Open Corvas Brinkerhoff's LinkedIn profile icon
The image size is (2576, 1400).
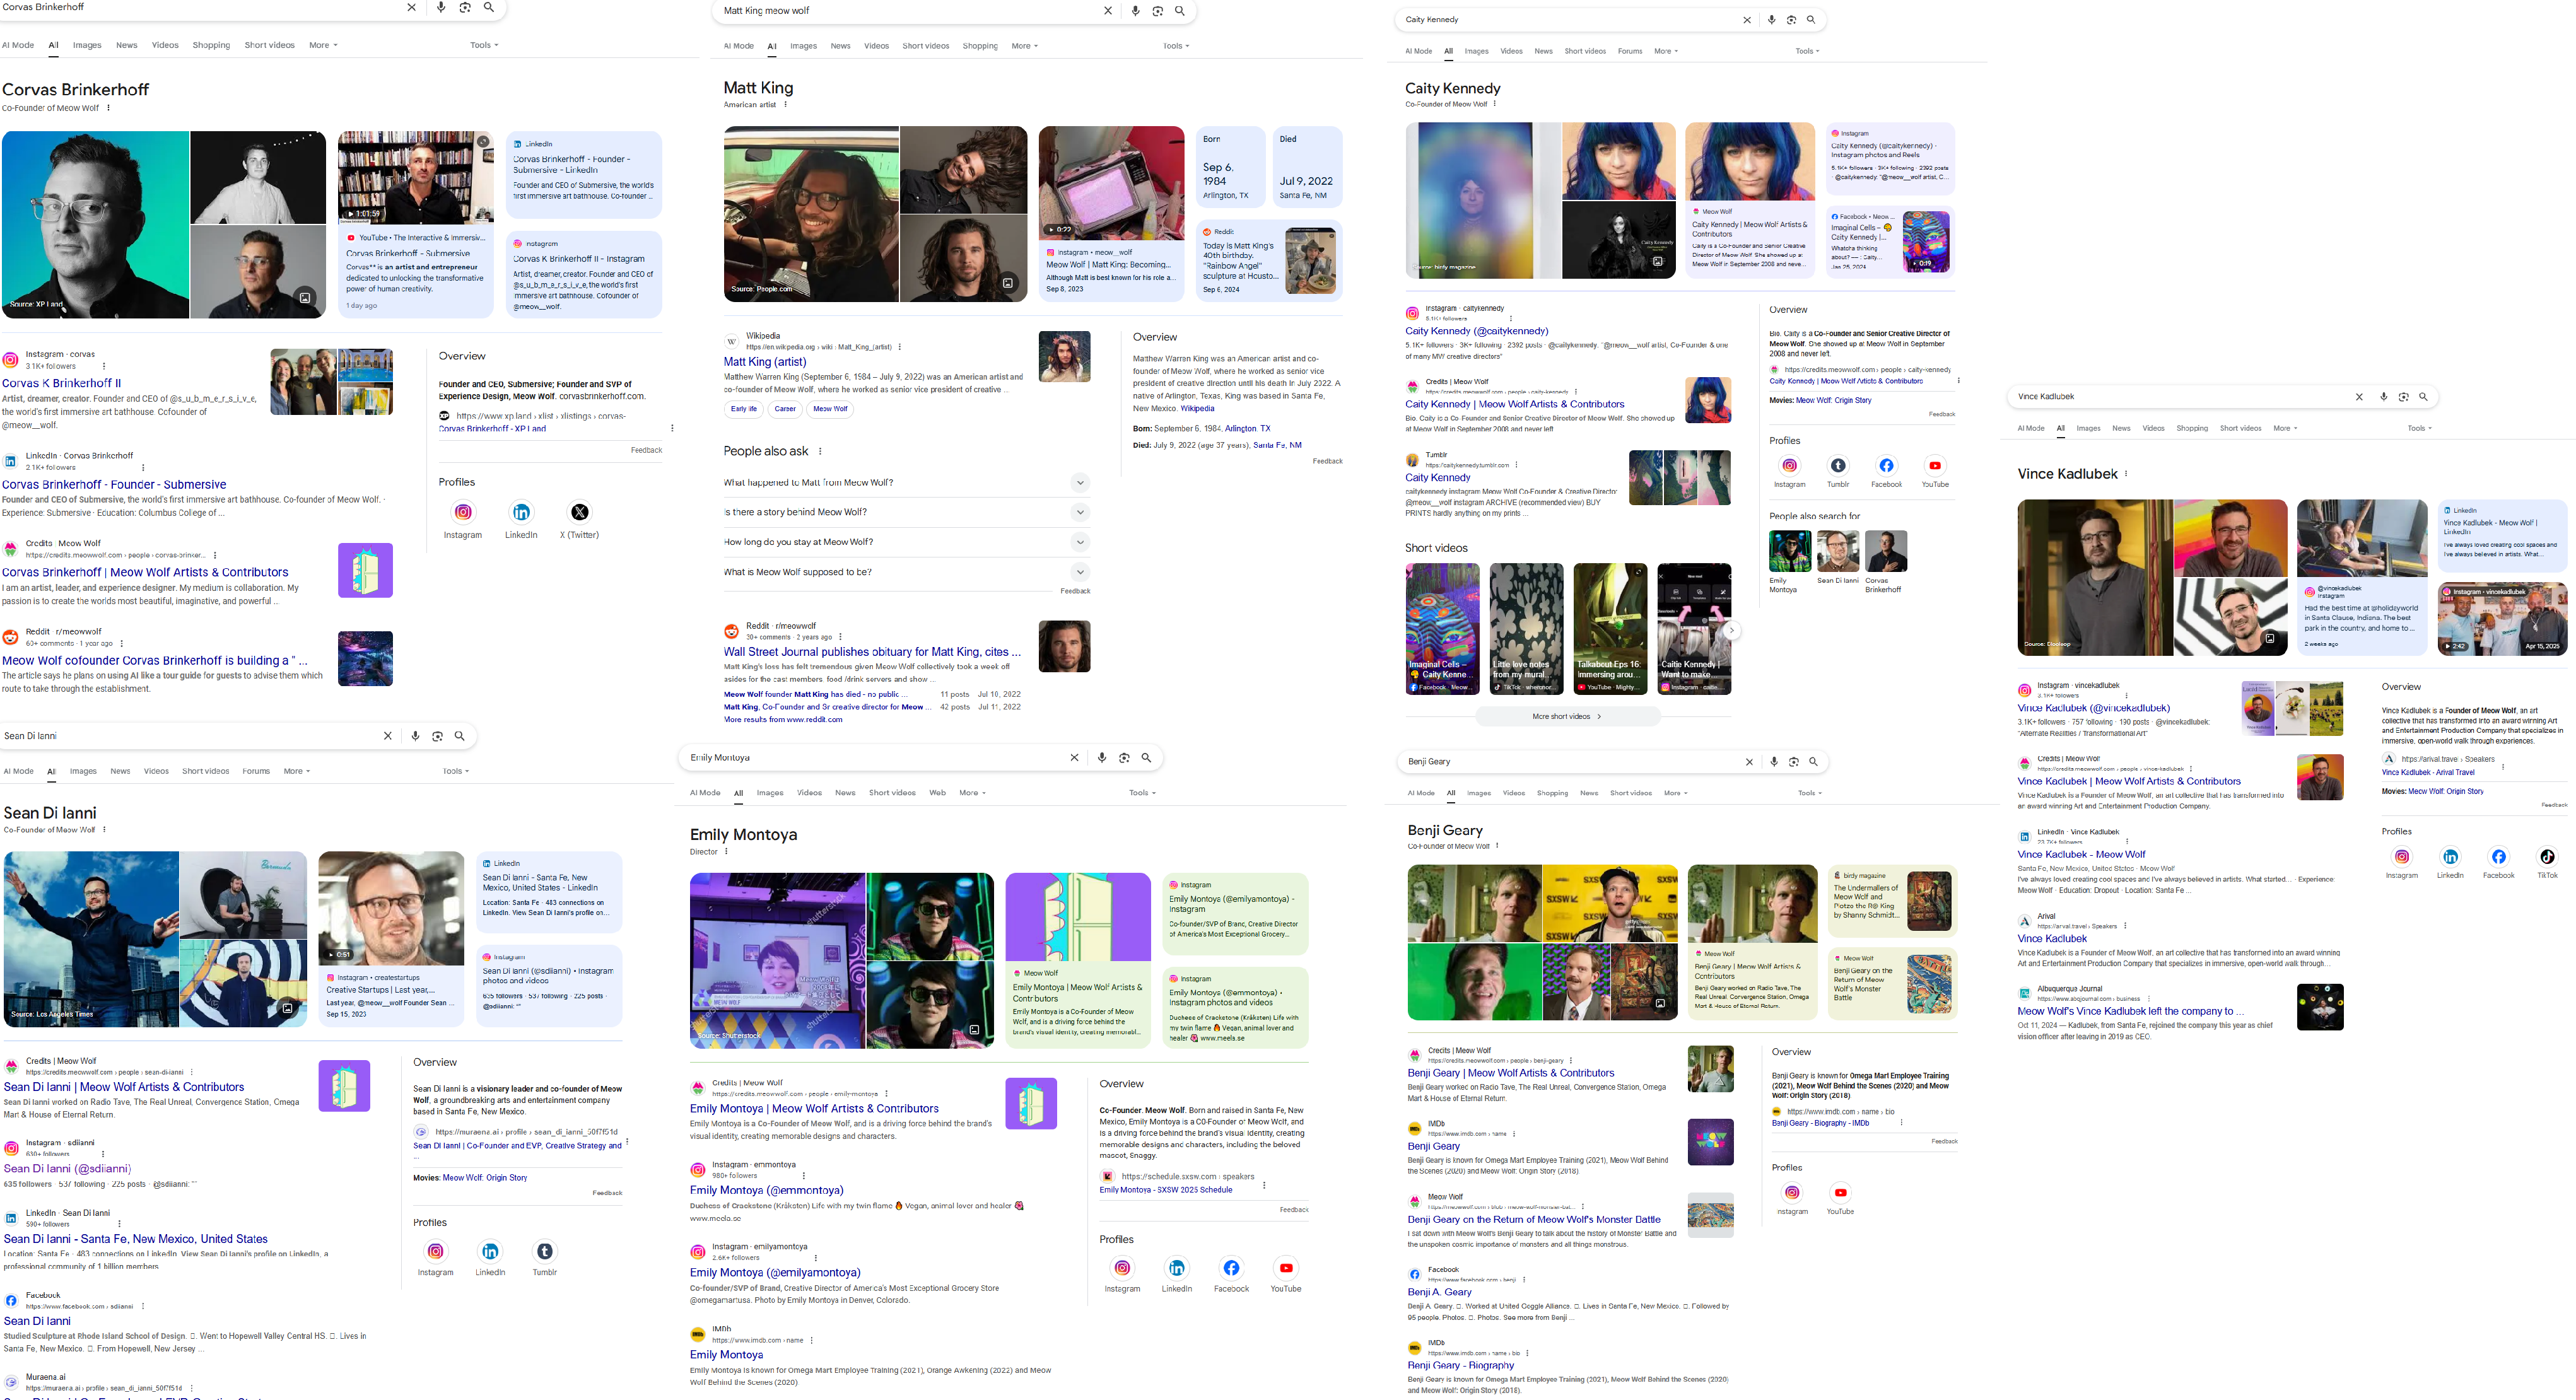pyautogui.click(x=521, y=512)
